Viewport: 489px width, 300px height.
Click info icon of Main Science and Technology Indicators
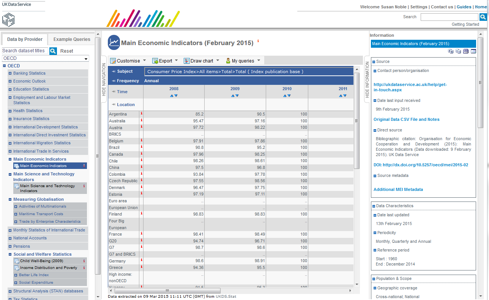(x=84, y=186)
